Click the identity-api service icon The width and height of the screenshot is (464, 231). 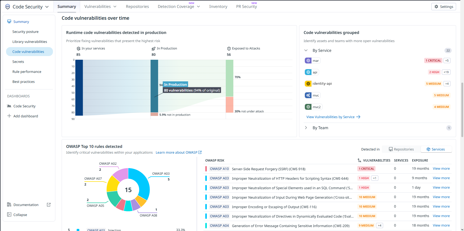[308, 84]
